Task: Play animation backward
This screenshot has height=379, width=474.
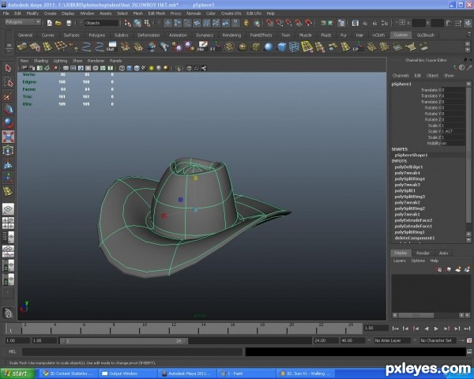Action: click(427, 328)
